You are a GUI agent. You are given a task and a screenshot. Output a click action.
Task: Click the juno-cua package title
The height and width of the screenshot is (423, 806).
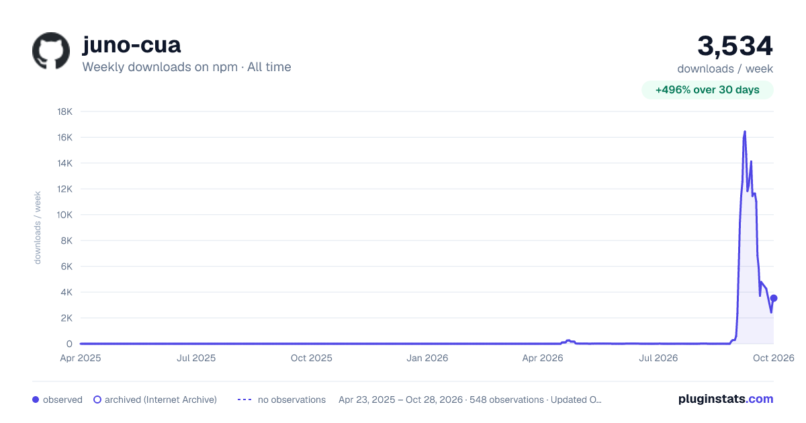(x=132, y=44)
